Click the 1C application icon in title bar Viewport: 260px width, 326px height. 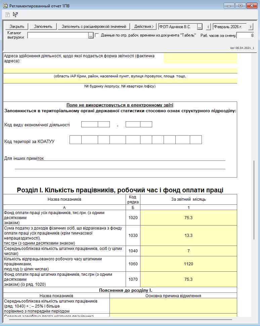(5, 5)
